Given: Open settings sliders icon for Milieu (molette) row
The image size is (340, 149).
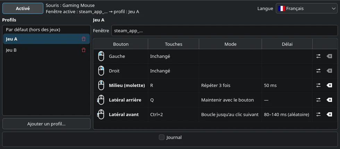Looking at the screenshot, I should (x=318, y=85).
